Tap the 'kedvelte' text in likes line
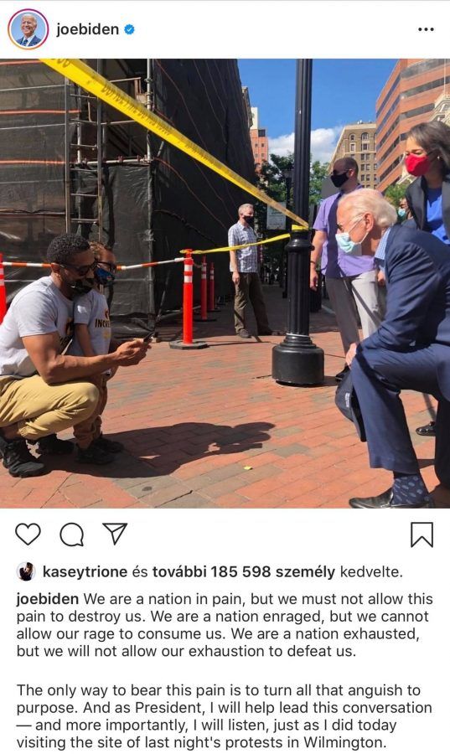 click(x=371, y=571)
